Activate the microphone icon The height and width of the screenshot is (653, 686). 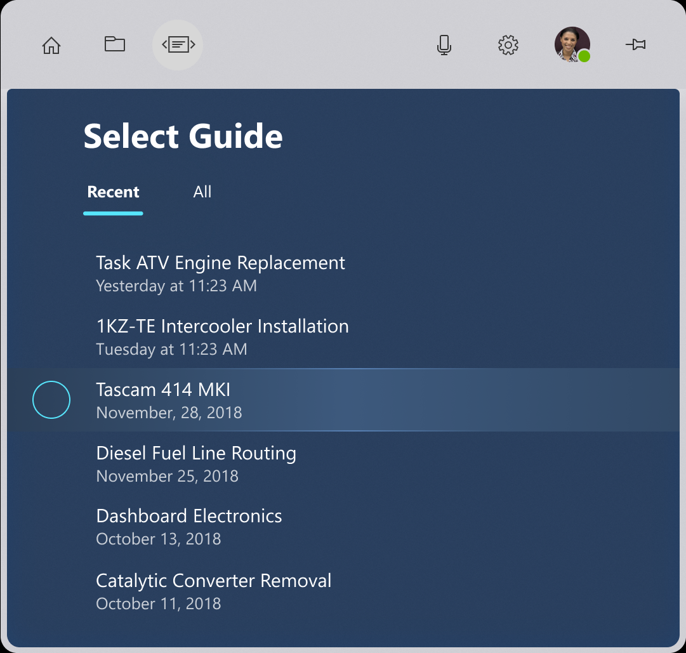click(444, 45)
